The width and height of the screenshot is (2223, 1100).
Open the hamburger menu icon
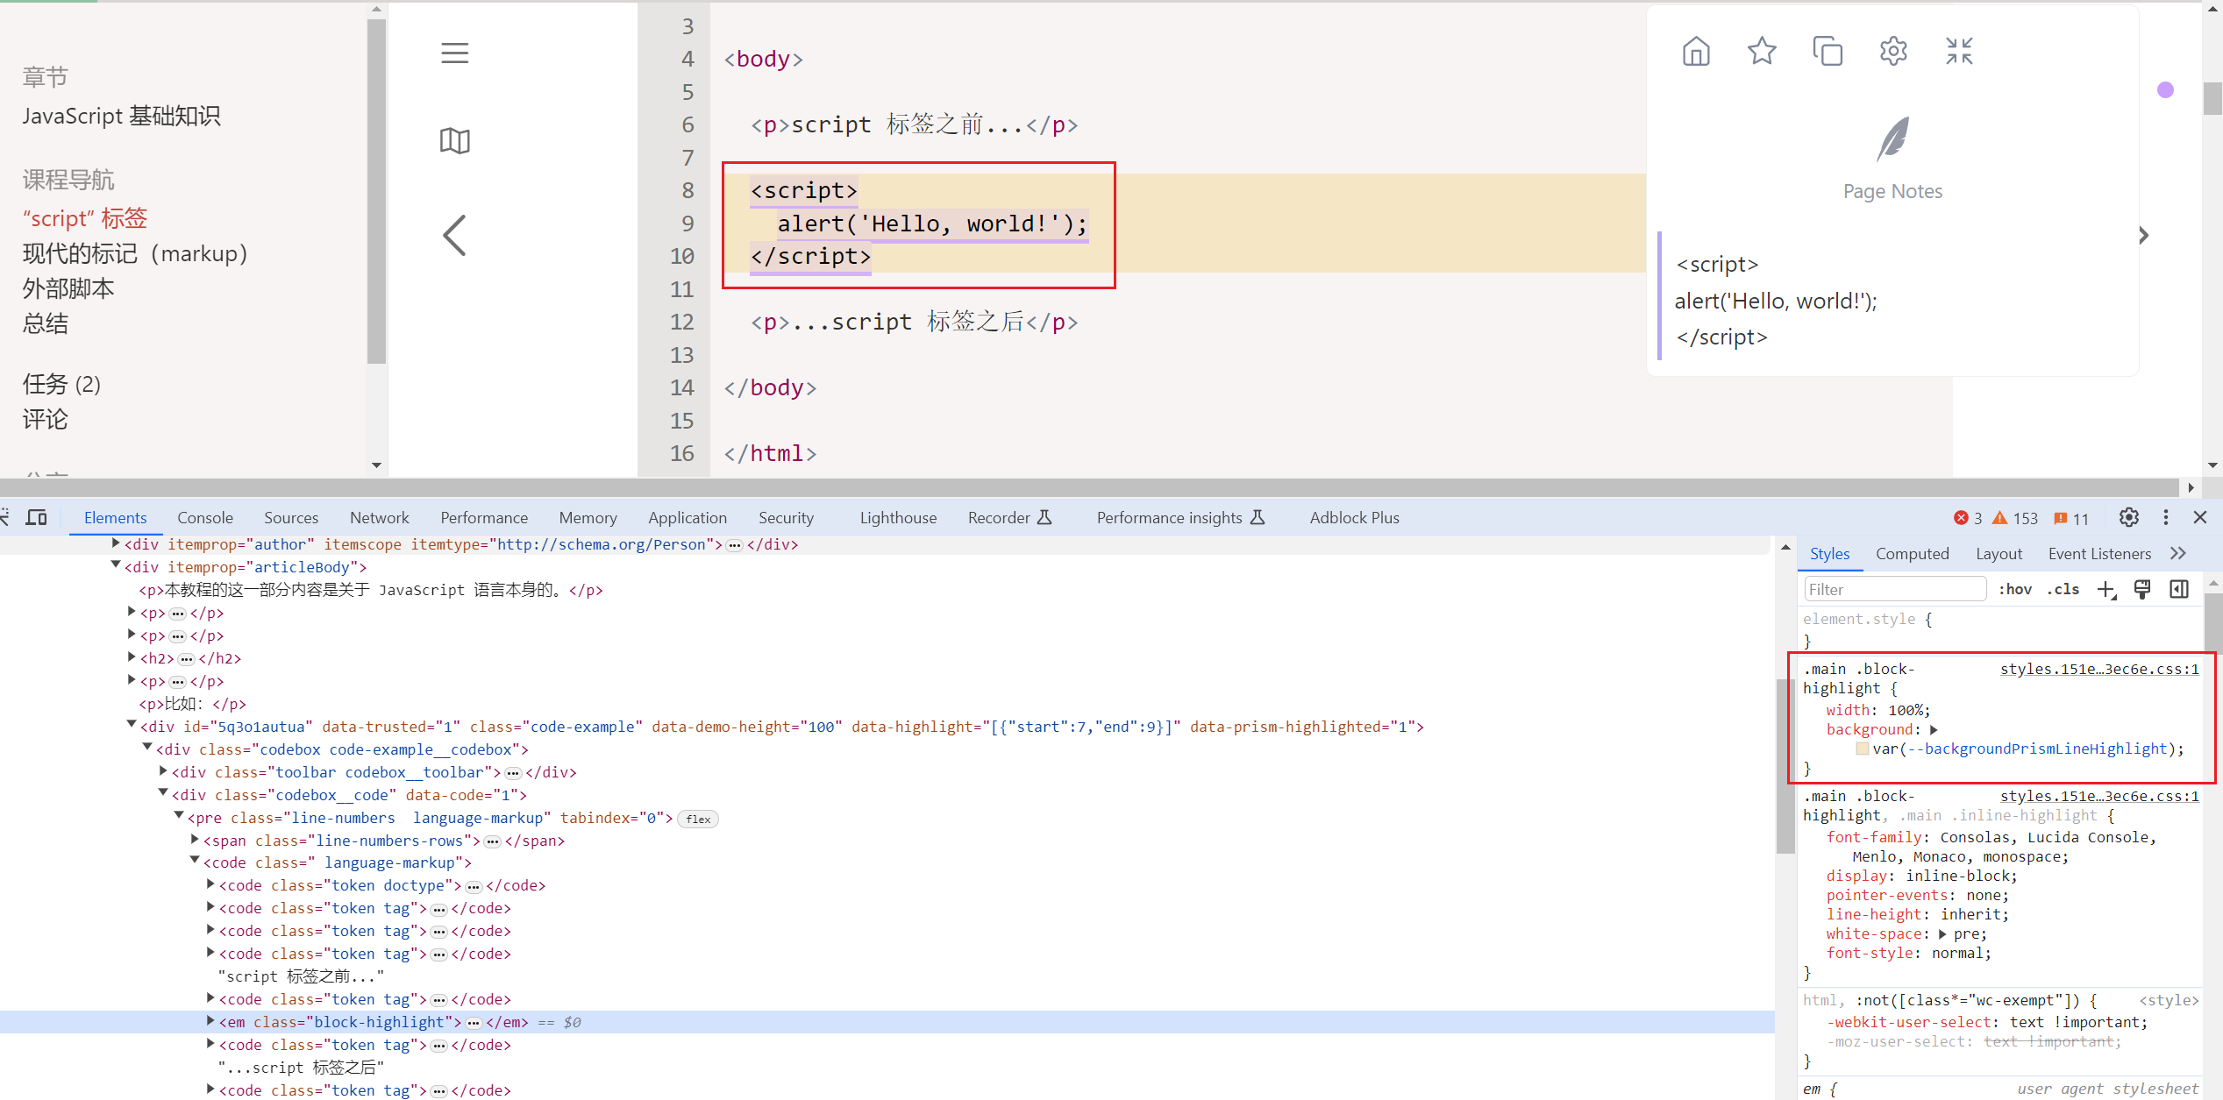pos(454,53)
